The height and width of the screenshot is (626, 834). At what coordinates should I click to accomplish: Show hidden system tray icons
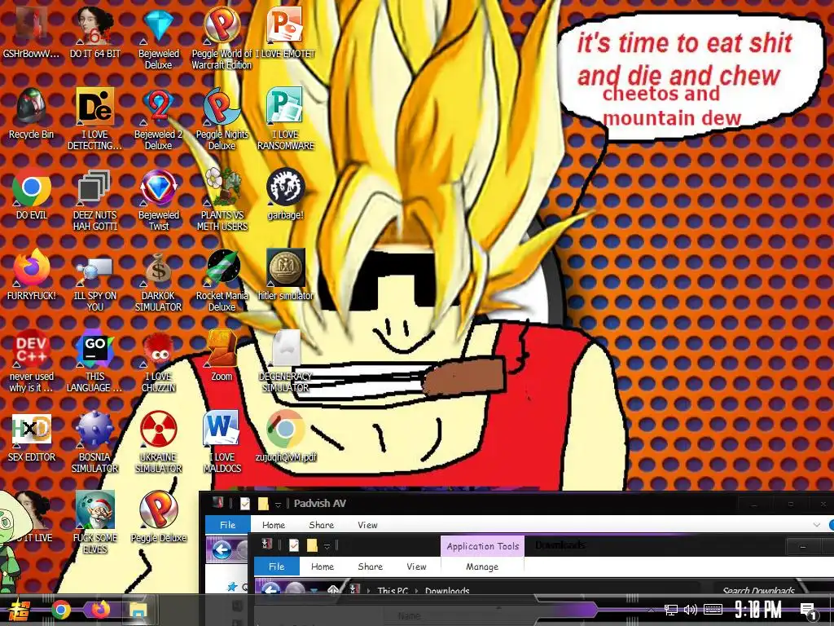point(651,610)
